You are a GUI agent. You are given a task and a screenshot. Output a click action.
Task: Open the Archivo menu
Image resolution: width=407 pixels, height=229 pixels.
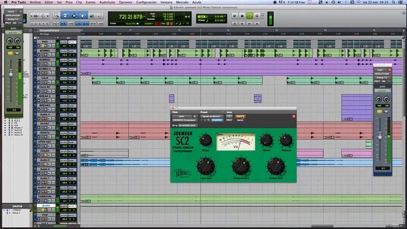35,2
